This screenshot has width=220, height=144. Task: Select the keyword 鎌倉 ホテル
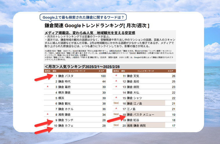[x=66, y=109]
